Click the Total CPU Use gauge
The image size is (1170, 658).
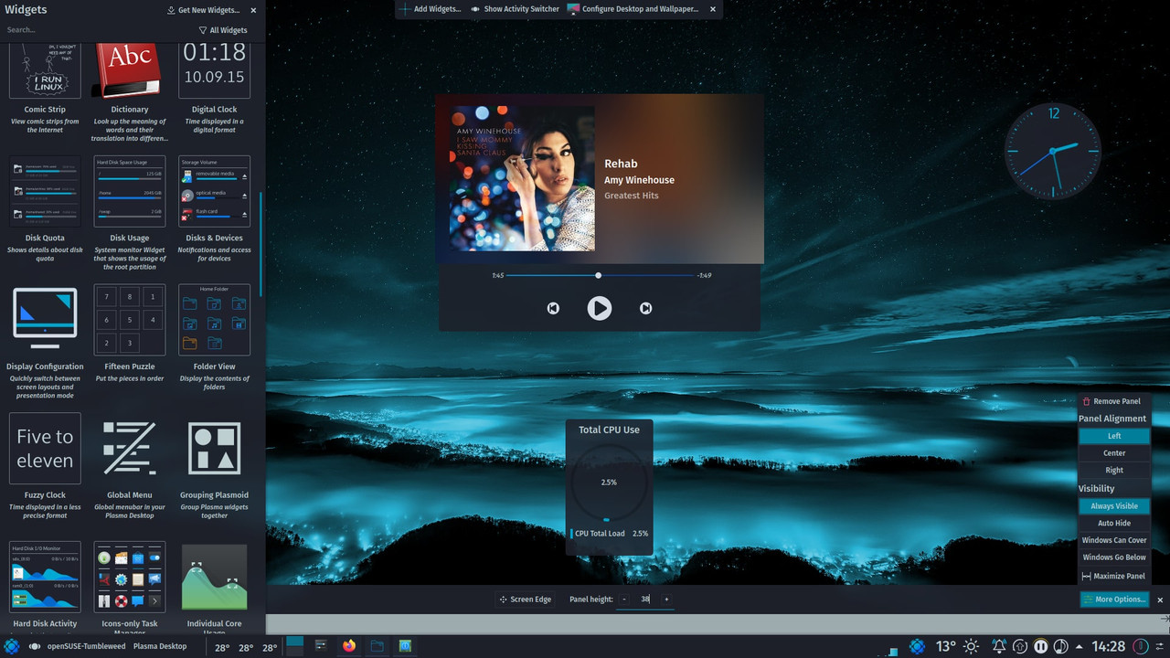[x=609, y=482]
